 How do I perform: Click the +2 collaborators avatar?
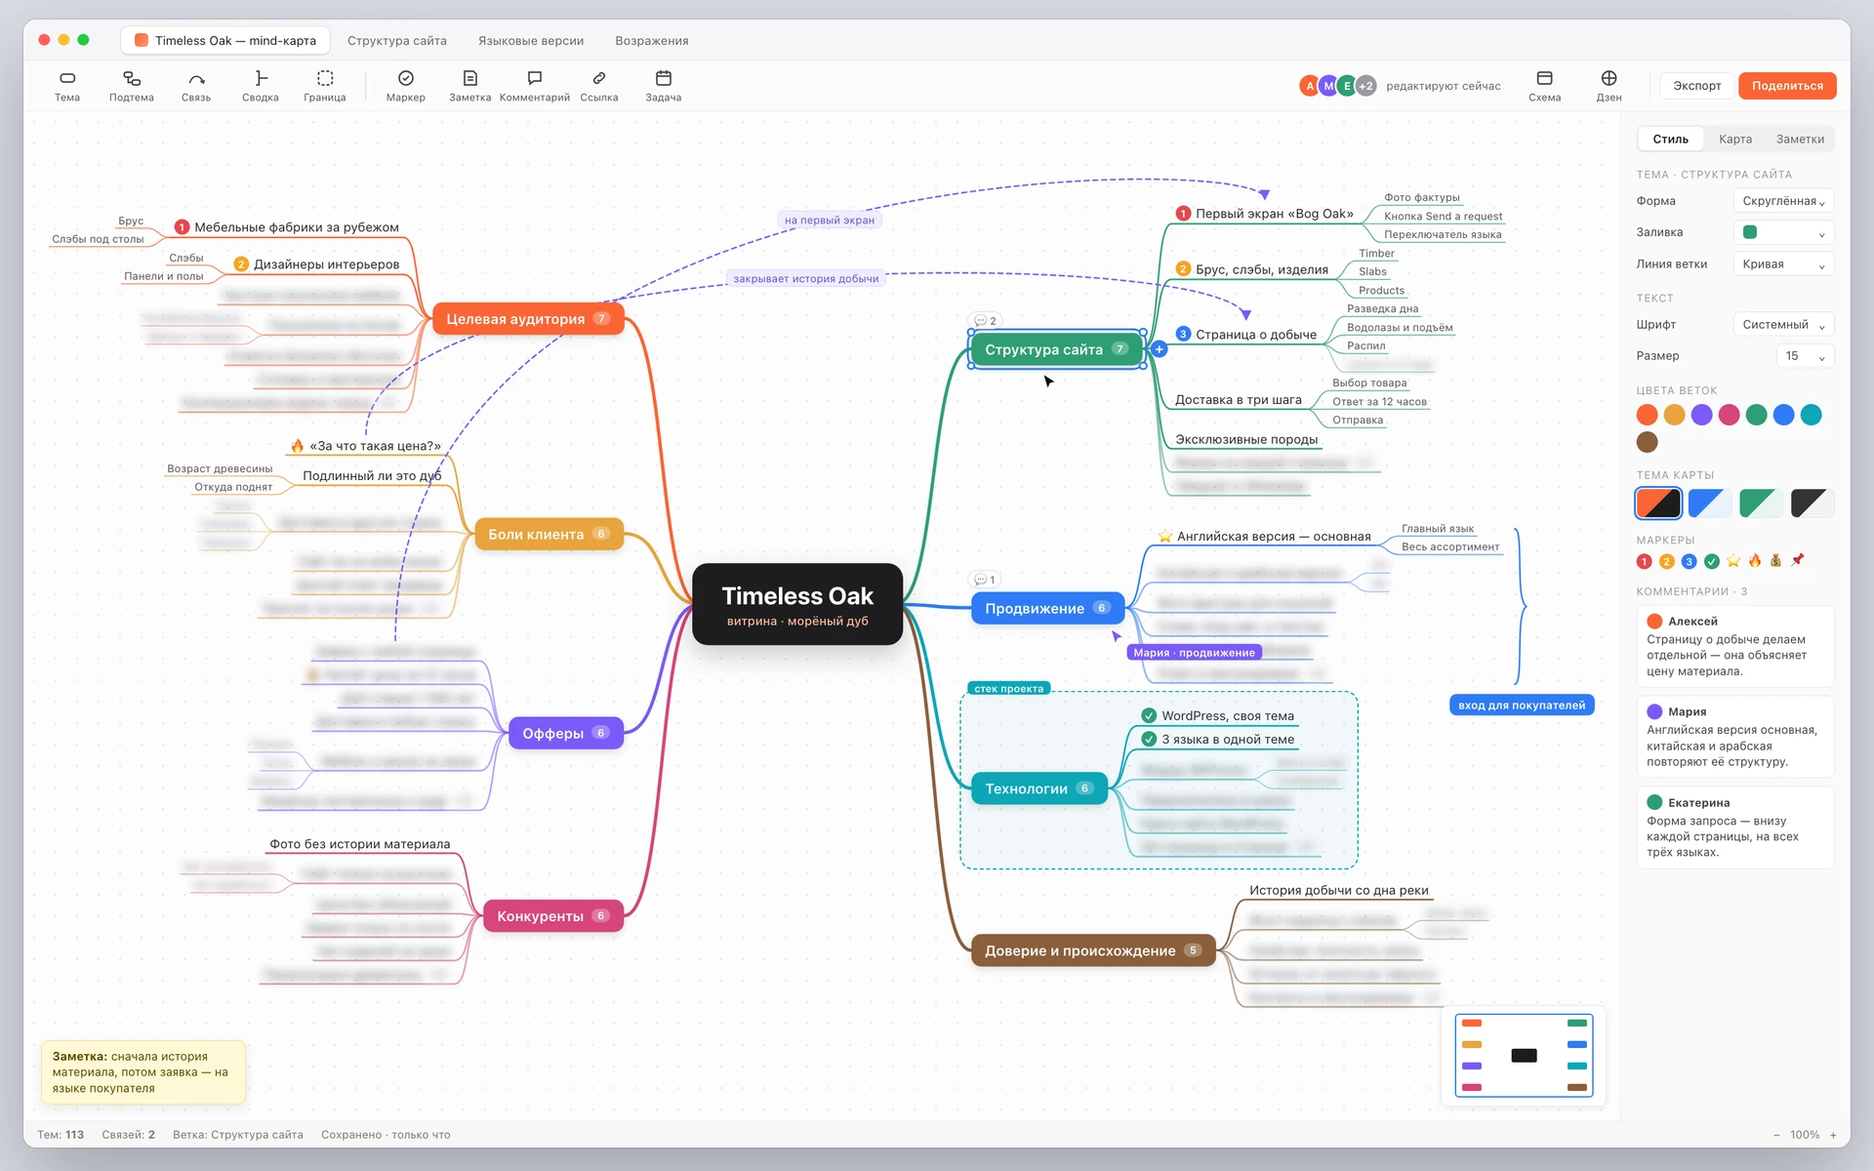click(x=1365, y=86)
